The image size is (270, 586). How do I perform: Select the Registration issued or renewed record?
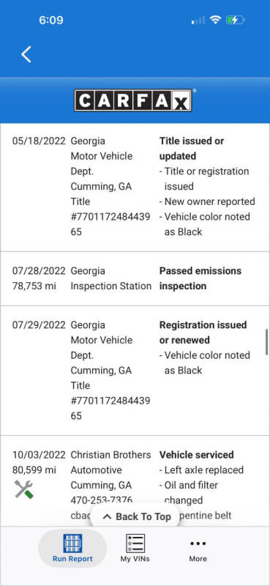(x=135, y=371)
